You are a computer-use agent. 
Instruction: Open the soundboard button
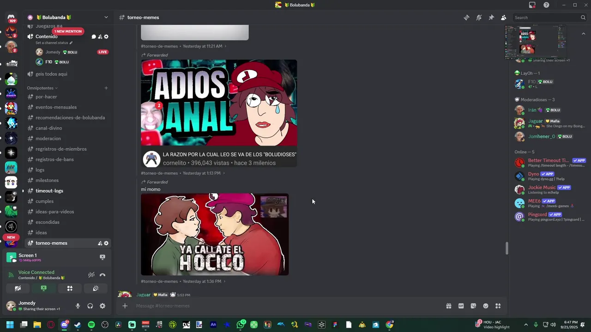(96, 288)
